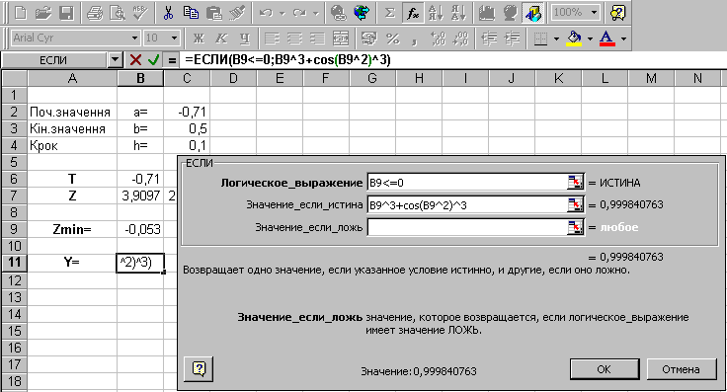Open the Web toolbar globe icon
The height and width of the screenshot is (392, 727).
[362, 13]
